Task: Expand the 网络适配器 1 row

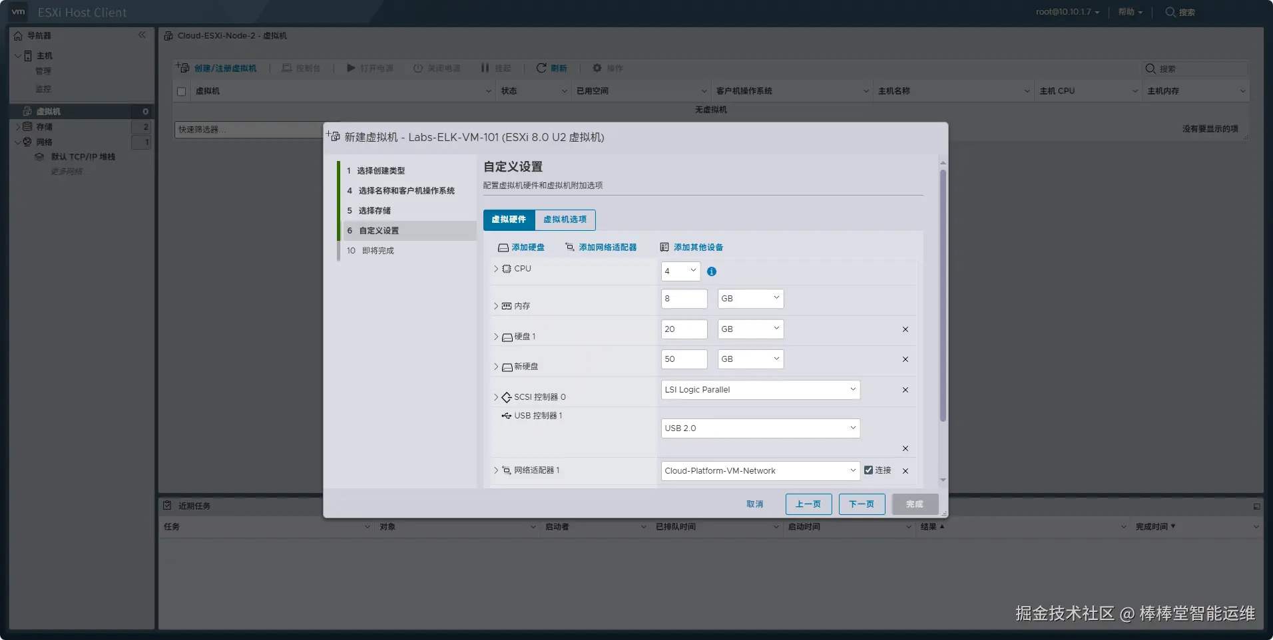Action: pos(496,470)
